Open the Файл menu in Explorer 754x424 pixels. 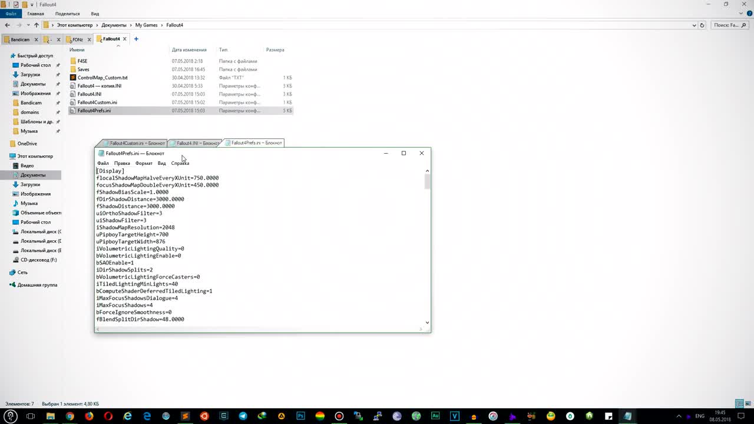click(11, 14)
